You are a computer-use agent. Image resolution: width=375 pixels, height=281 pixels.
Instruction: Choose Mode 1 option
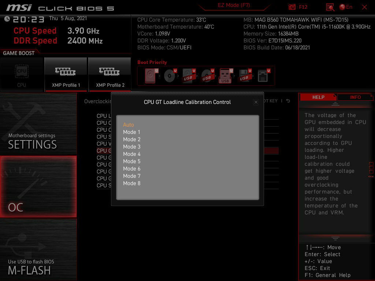[x=131, y=132]
